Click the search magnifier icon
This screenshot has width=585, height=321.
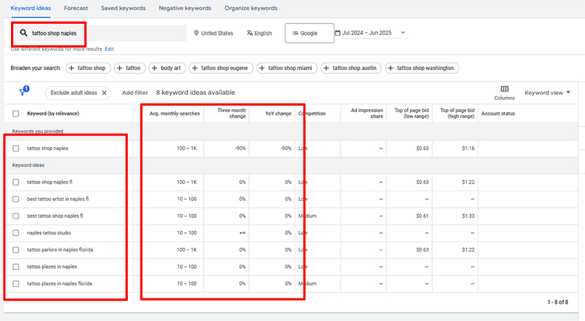23,33
